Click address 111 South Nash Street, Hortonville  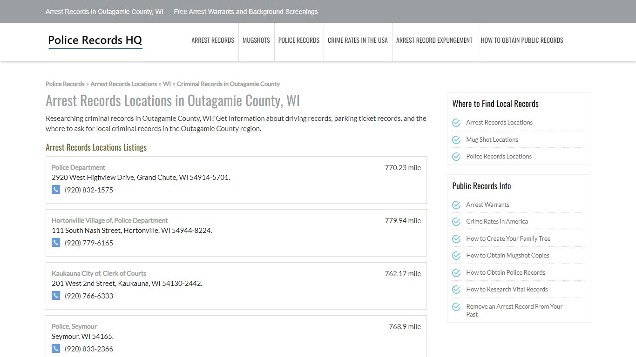pos(132,230)
